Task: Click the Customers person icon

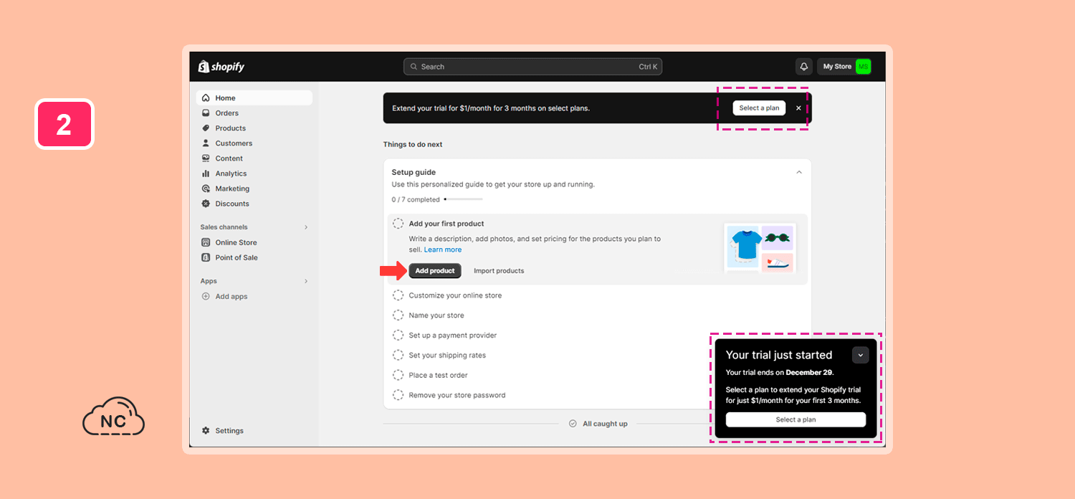Action: point(206,143)
